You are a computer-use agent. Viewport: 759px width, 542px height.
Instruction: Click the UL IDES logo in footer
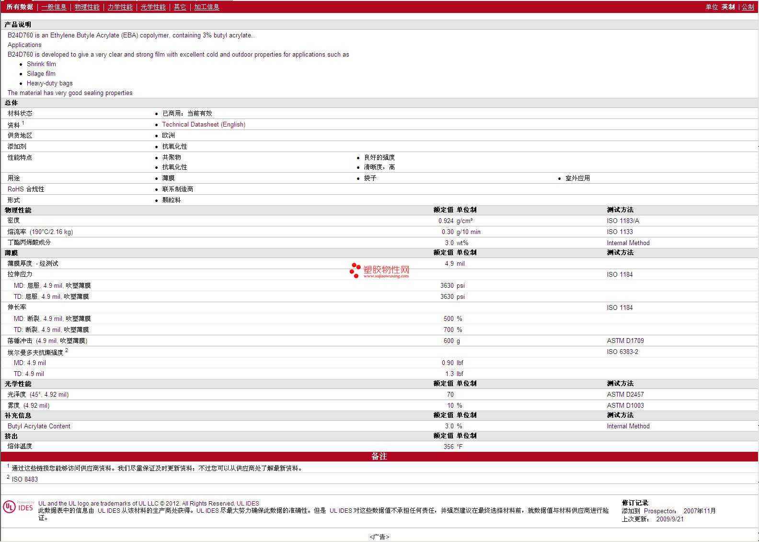coord(18,507)
